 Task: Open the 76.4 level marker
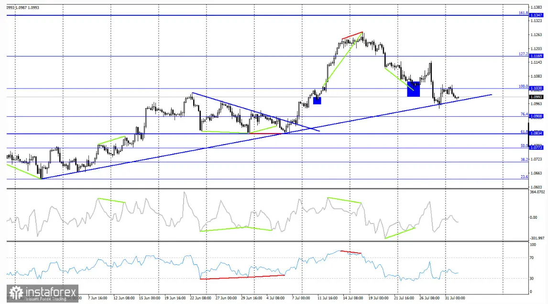523,114
